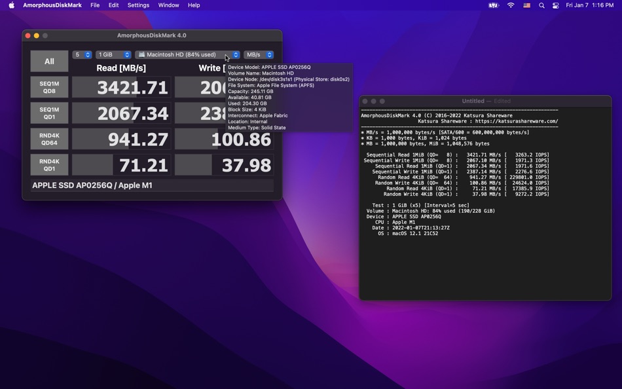
Task: Click the Untitled text window title bar
Action: tap(485, 102)
